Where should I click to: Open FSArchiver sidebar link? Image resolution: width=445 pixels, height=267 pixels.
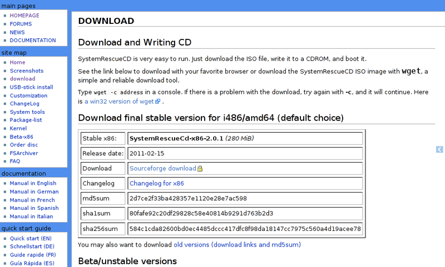pyautogui.click(x=24, y=153)
